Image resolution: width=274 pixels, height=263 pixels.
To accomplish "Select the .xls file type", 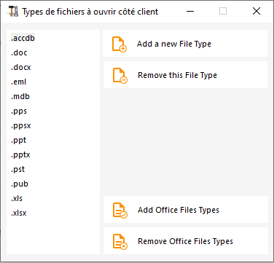I will point(17,198).
